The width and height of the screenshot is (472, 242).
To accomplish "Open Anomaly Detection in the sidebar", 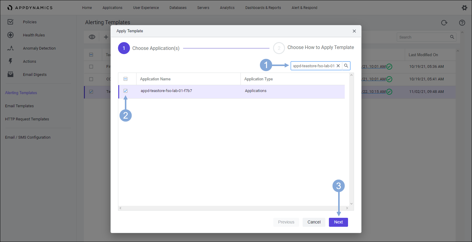I will click(x=39, y=48).
